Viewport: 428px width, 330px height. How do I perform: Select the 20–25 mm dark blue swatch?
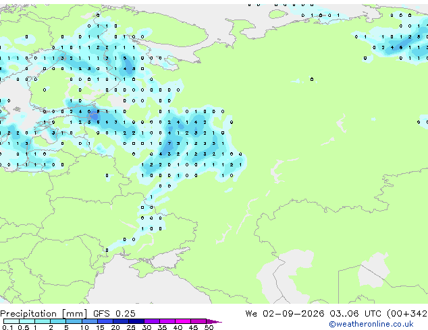pyautogui.click(x=121, y=321)
